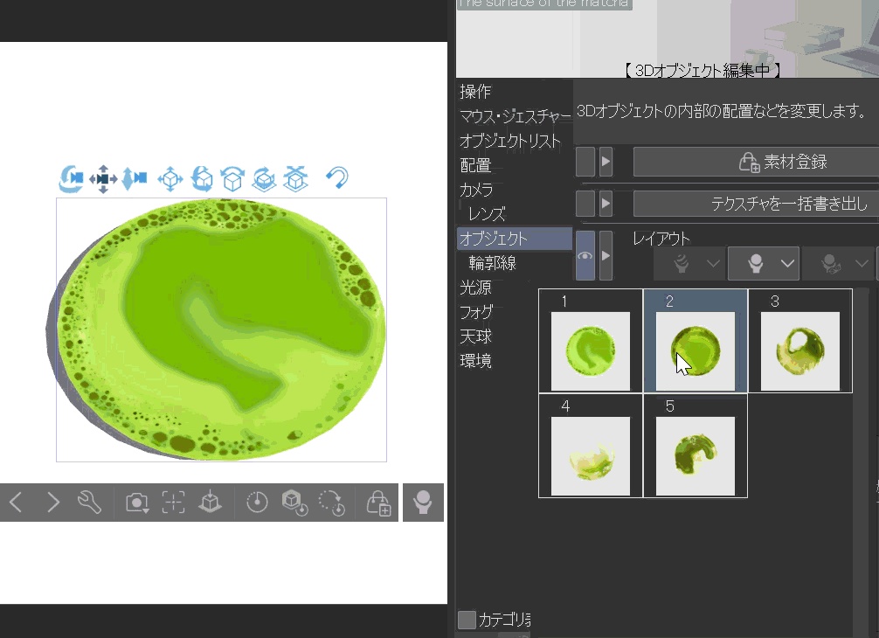Open the マウス・ジェスチャー category
The width and height of the screenshot is (879, 638).
click(x=515, y=116)
